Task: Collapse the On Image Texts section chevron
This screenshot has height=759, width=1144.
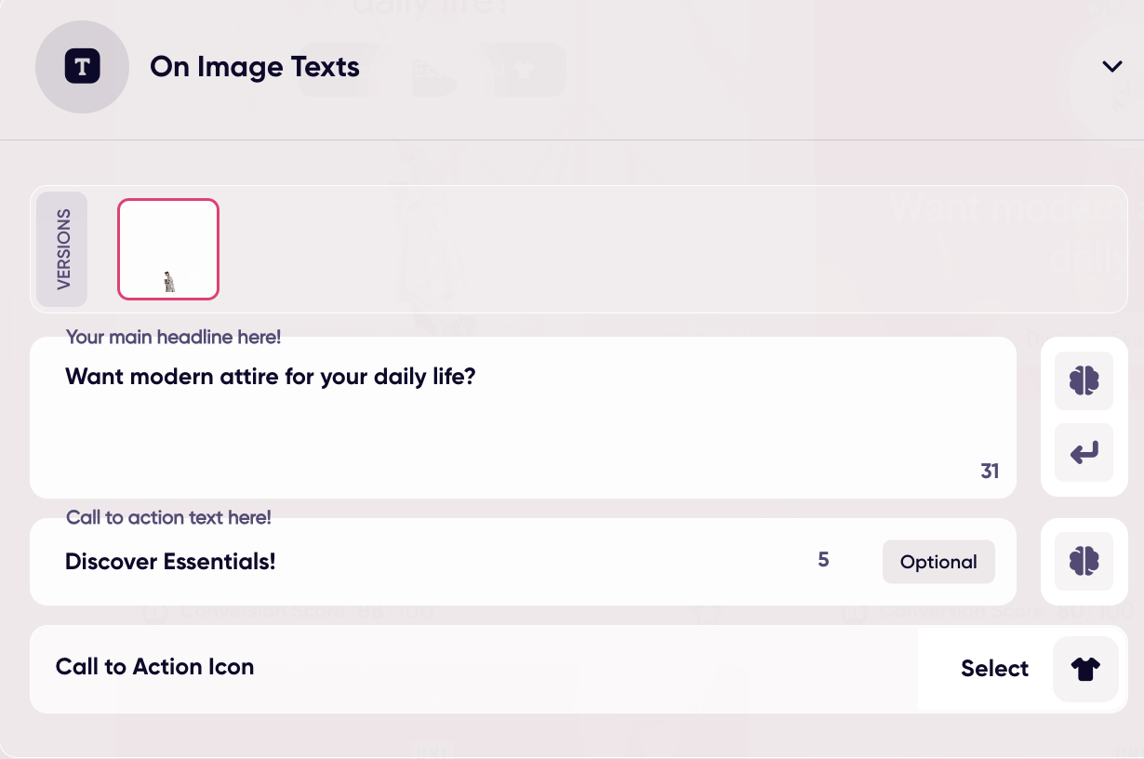Action: [x=1111, y=67]
